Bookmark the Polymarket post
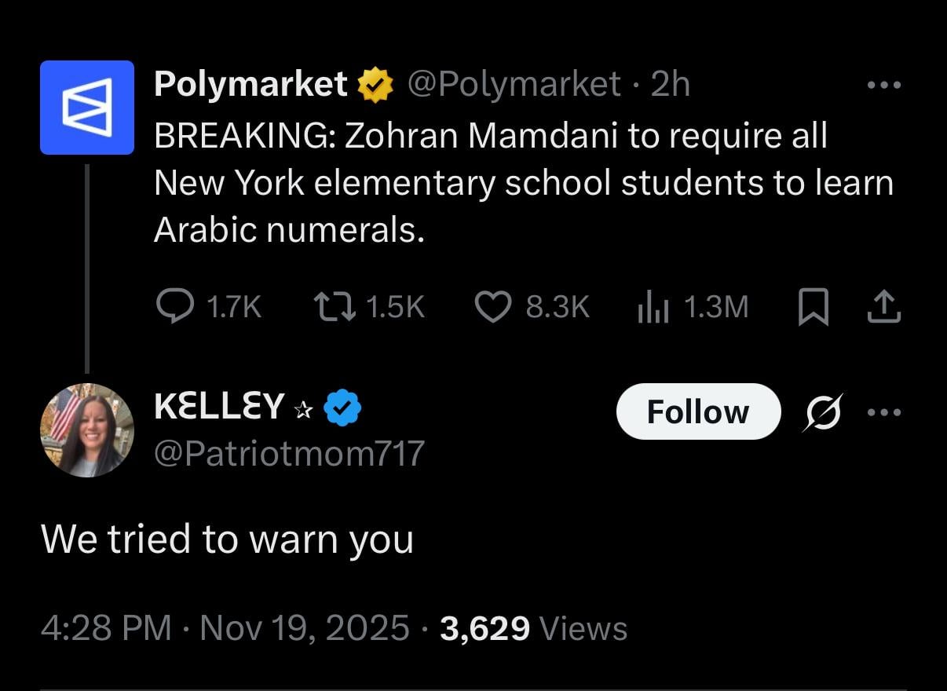 814,306
